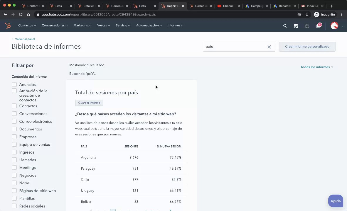Open the notifications bell
Screen dimensions: 347x211
point(318,26)
